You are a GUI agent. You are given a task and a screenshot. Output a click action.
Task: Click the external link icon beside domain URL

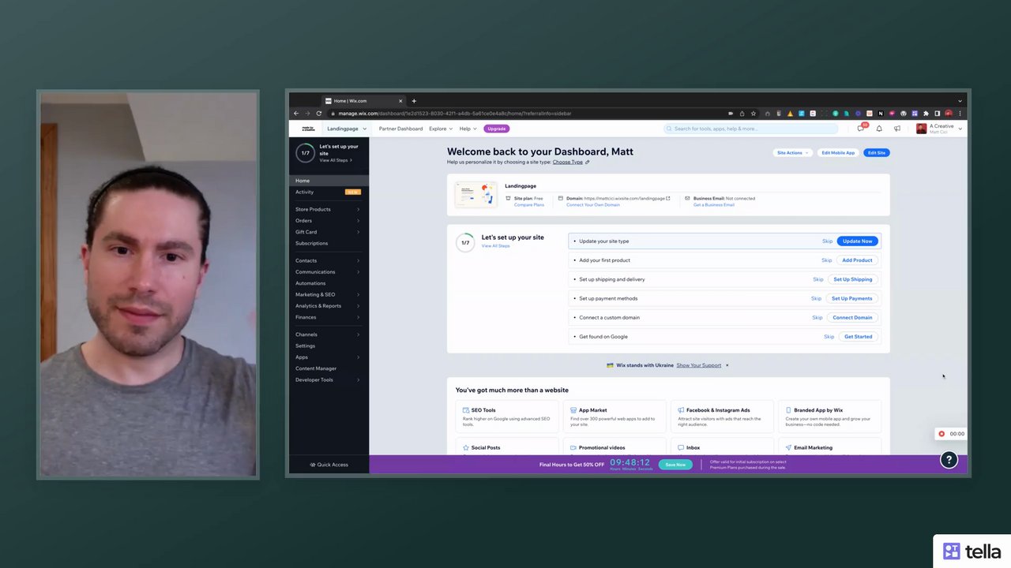click(667, 199)
